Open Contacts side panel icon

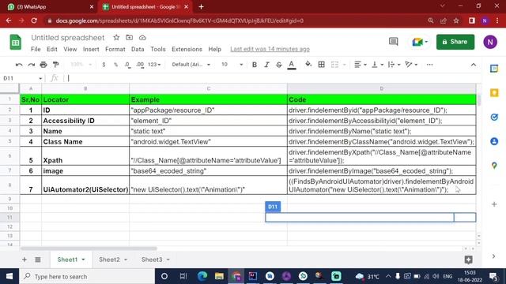(x=494, y=141)
